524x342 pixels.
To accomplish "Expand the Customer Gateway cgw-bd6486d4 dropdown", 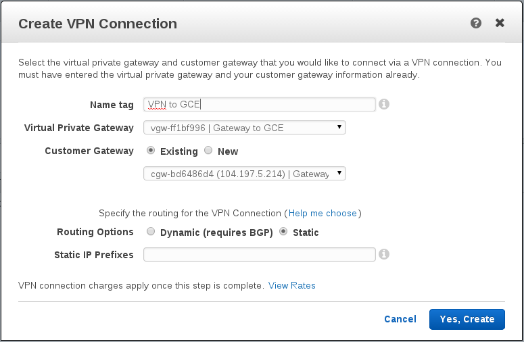I will [x=244, y=174].
